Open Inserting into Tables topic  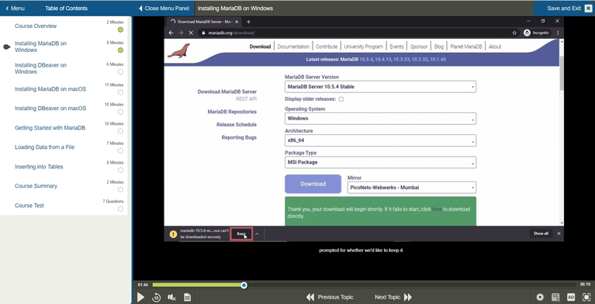(x=39, y=167)
